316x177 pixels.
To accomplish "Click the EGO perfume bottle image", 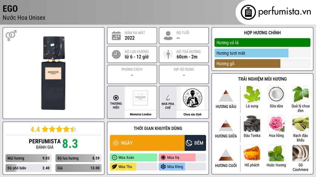I will coord(53,73).
